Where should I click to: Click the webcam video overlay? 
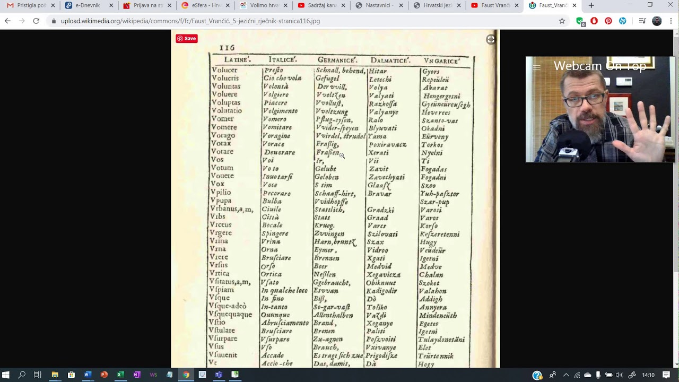(x=599, y=109)
